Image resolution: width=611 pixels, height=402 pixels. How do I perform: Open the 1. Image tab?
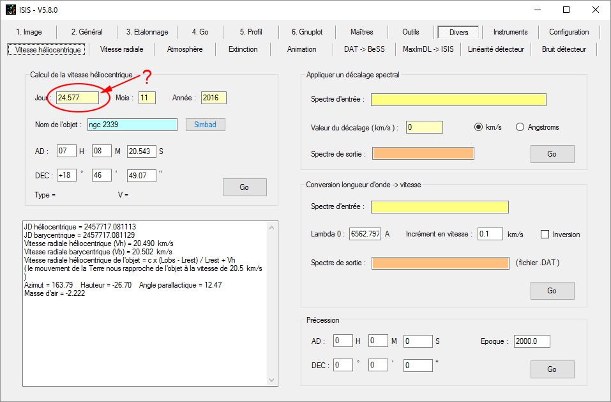[29, 32]
